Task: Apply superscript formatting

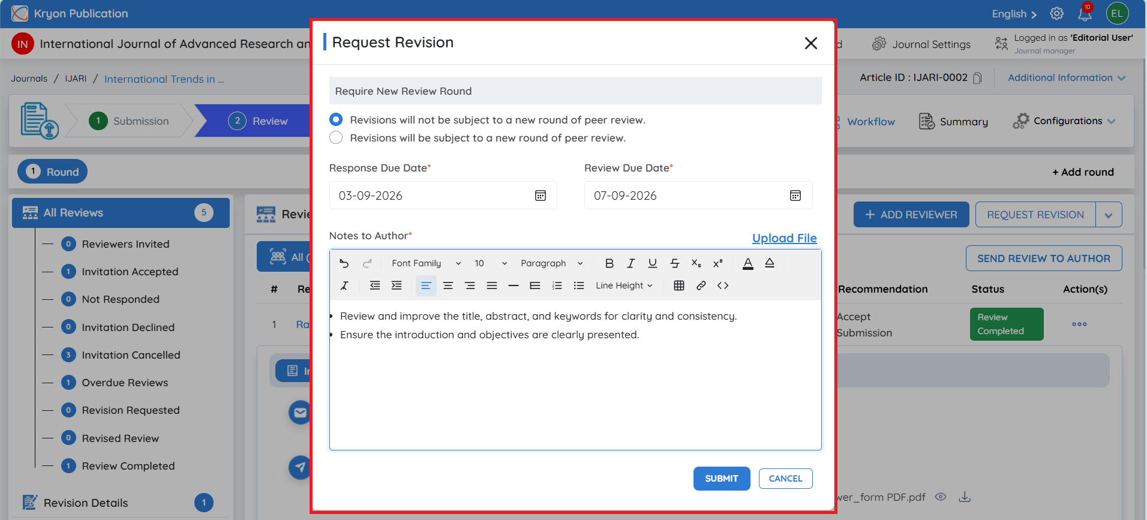Action: (x=718, y=263)
